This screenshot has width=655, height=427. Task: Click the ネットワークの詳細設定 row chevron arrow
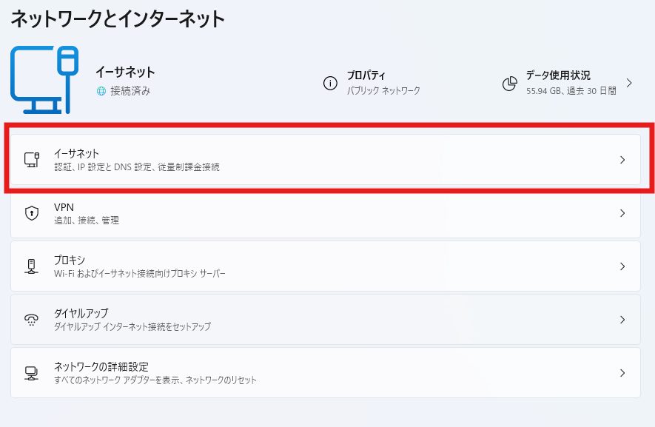622,373
